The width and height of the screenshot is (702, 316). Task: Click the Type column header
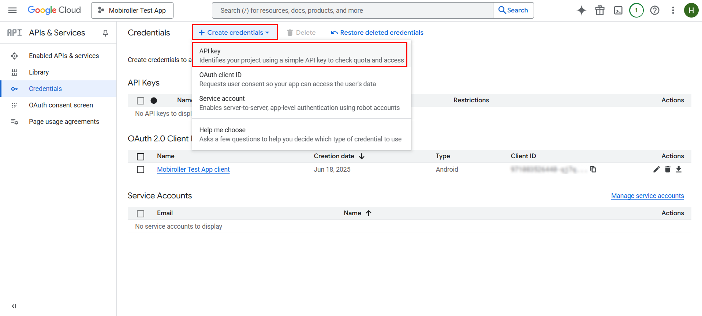point(443,156)
